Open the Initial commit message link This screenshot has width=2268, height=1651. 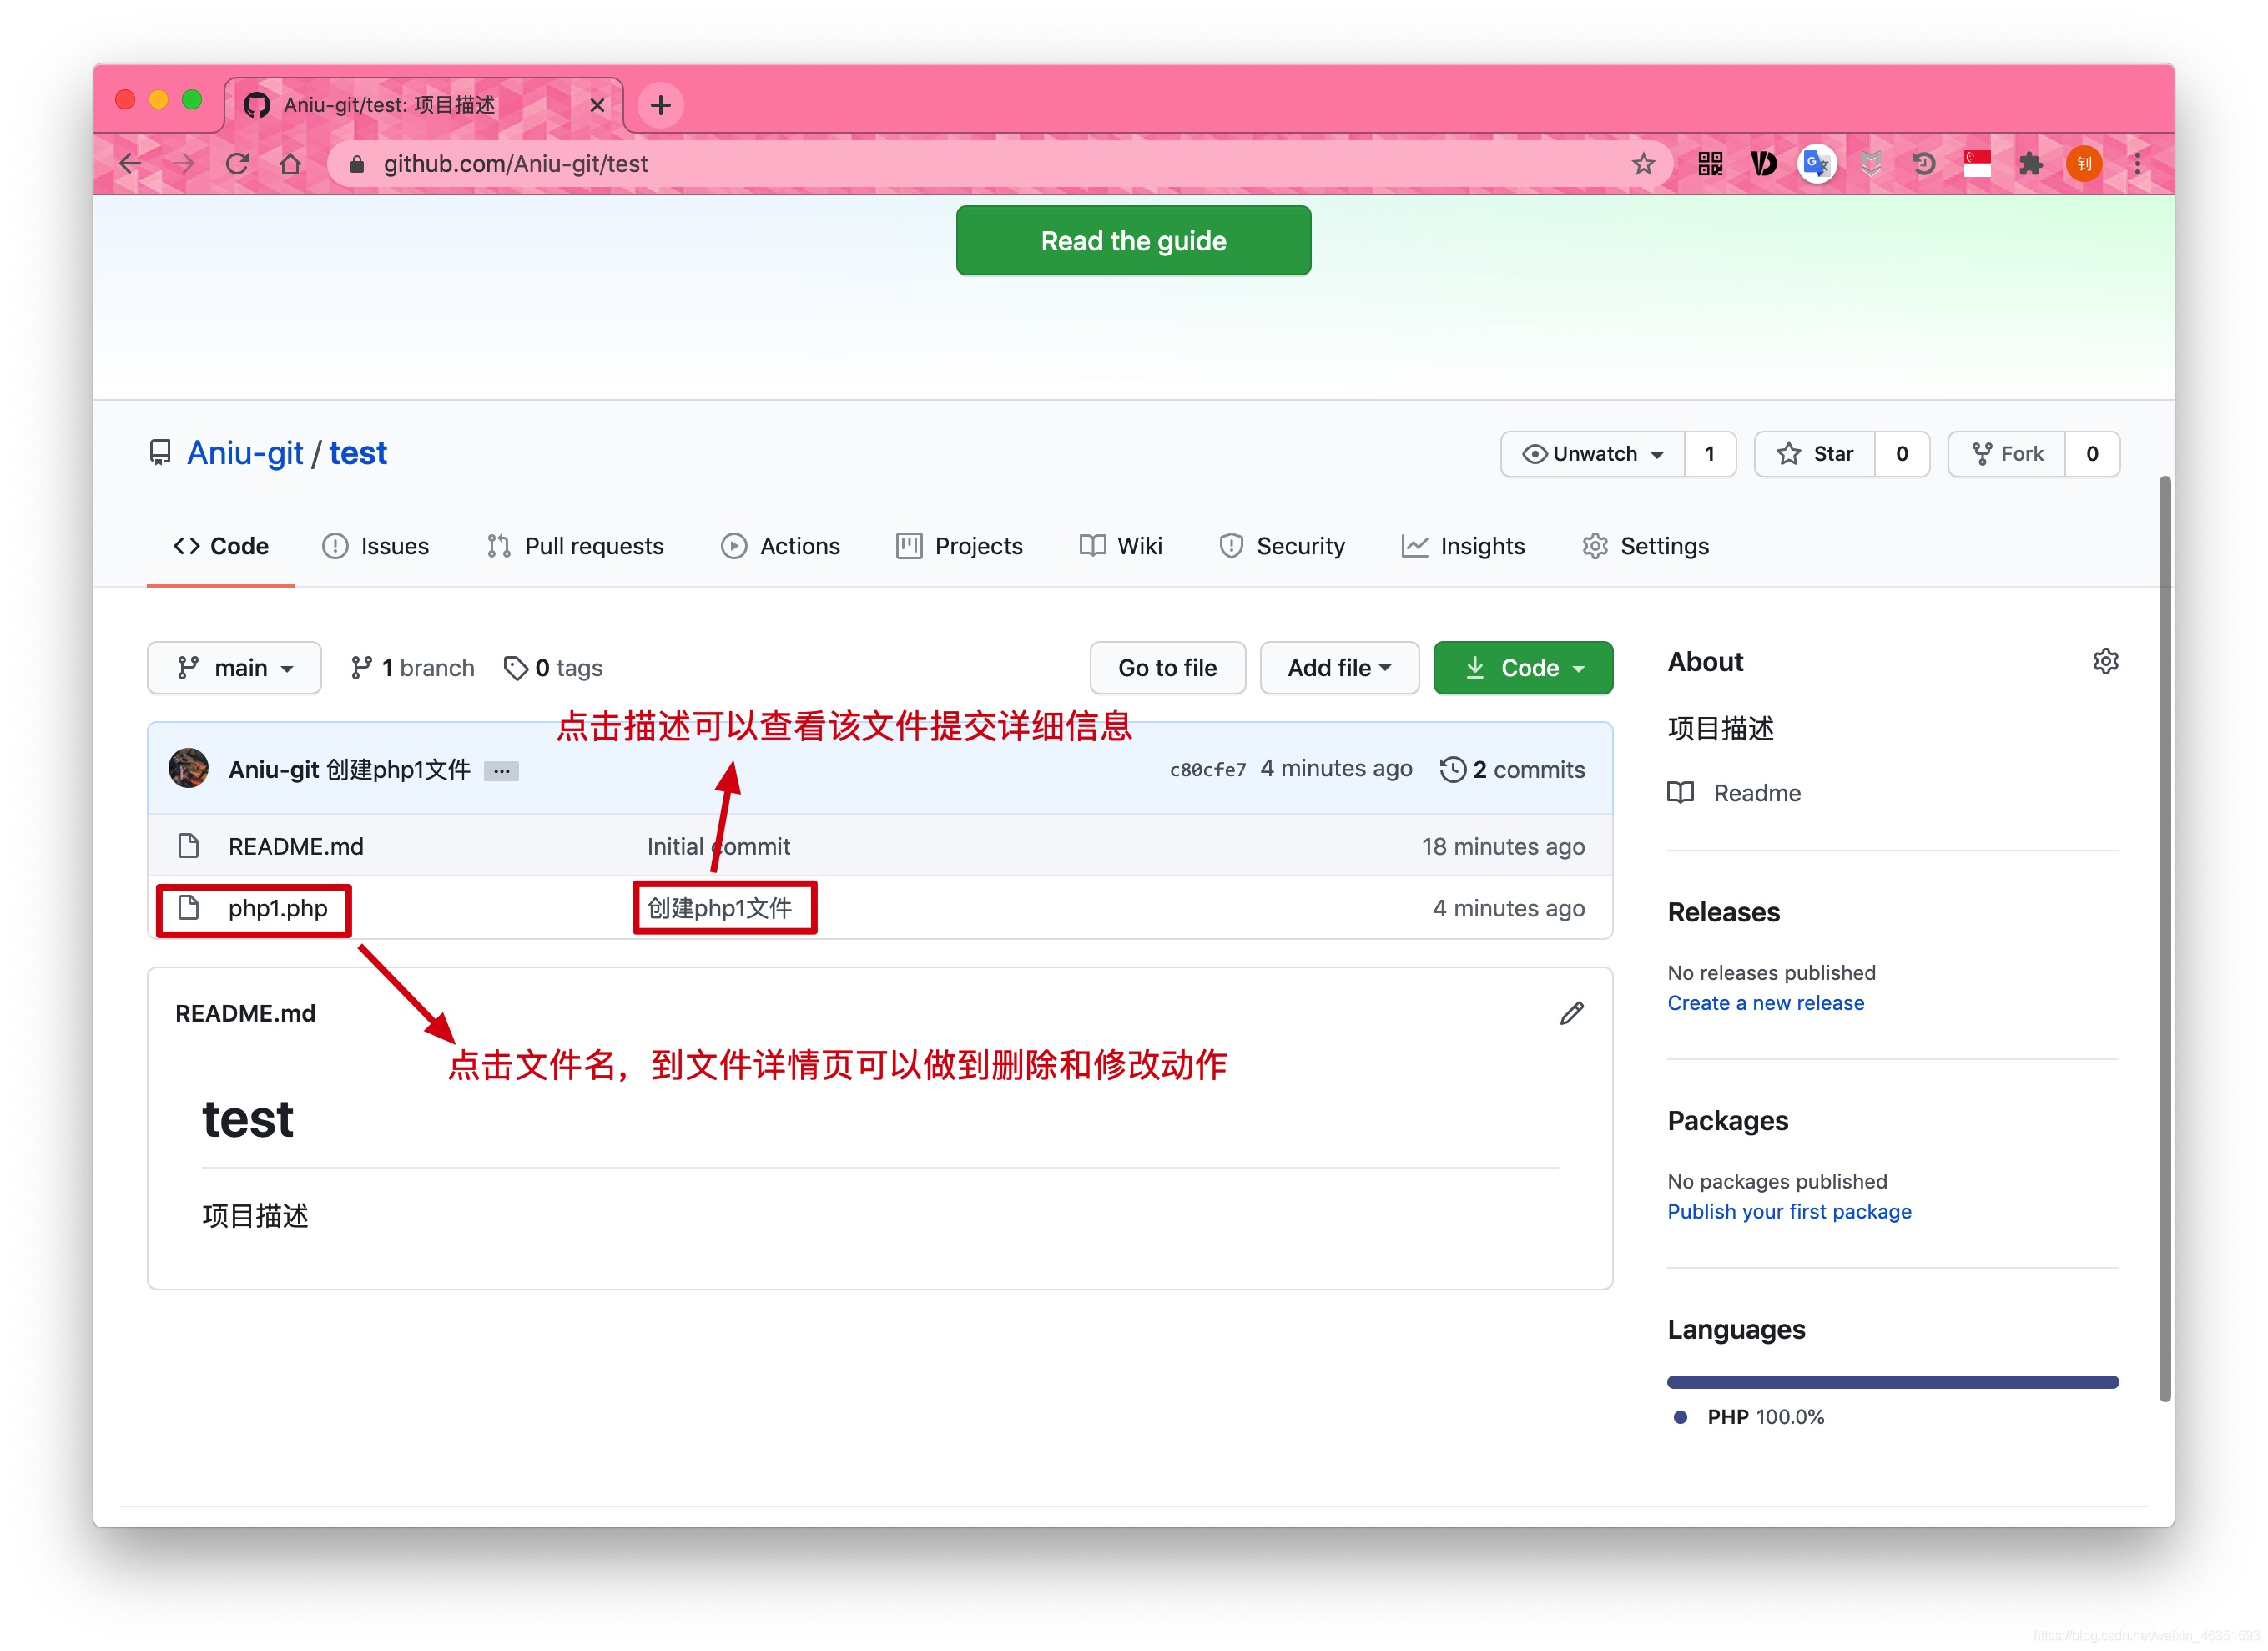point(718,846)
